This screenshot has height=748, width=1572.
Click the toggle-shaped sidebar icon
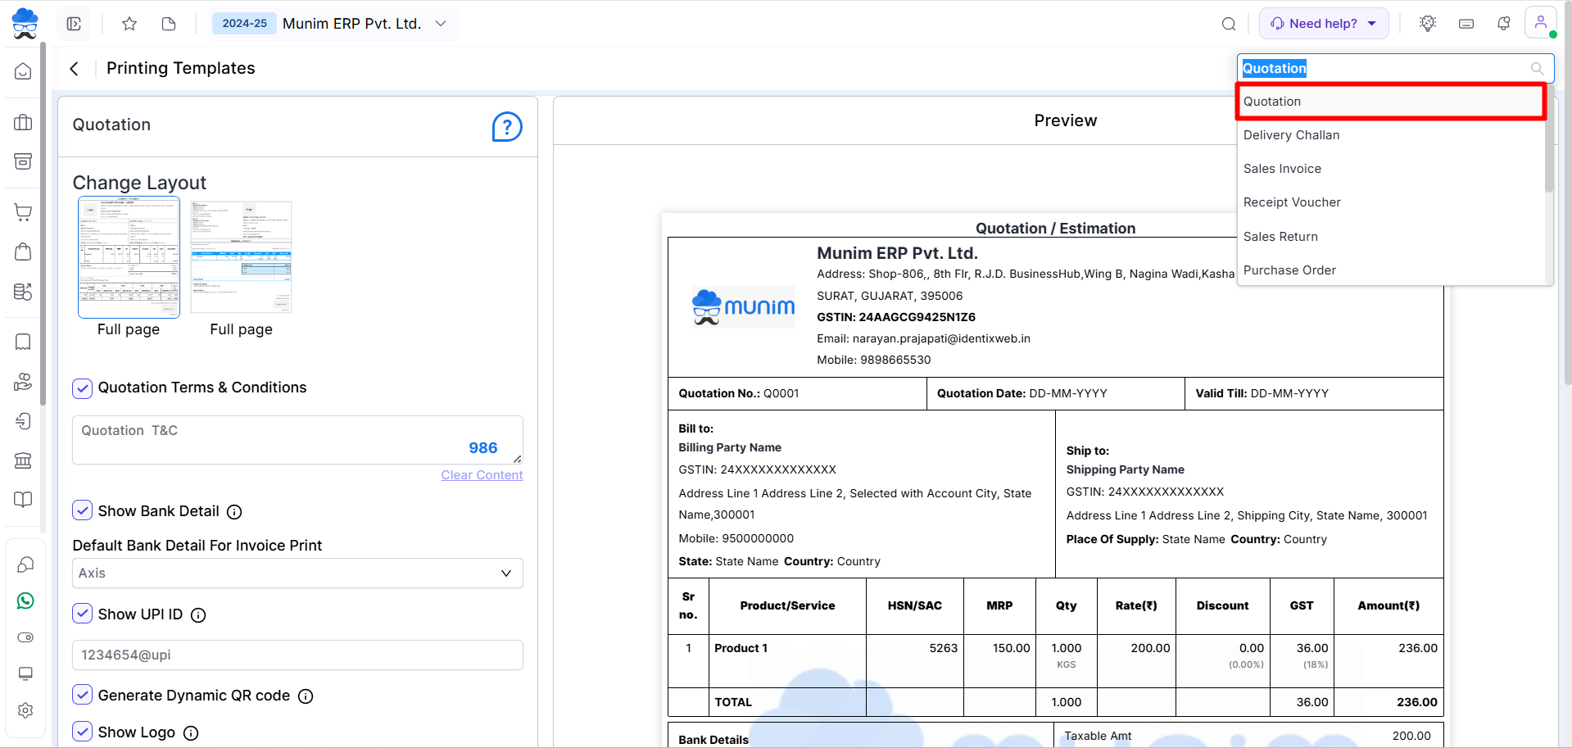tap(25, 637)
